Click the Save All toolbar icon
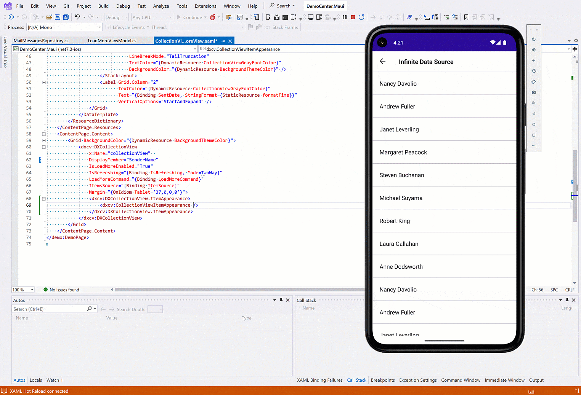Viewport: 581px width, 395px height. (x=66, y=17)
